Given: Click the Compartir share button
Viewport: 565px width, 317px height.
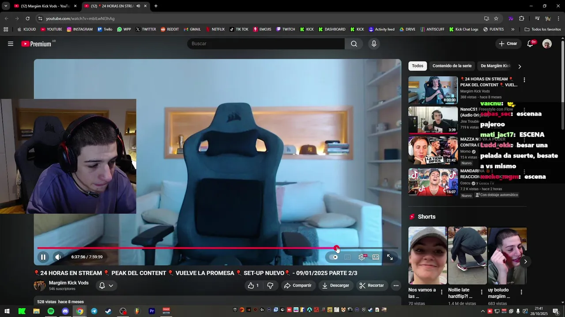Looking at the screenshot, I should (x=298, y=285).
